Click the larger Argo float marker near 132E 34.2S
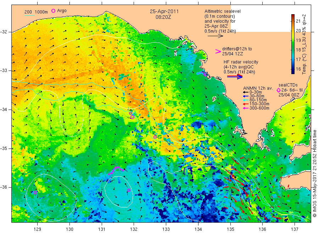This screenshot has width=319, height=234. pos(132,117)
